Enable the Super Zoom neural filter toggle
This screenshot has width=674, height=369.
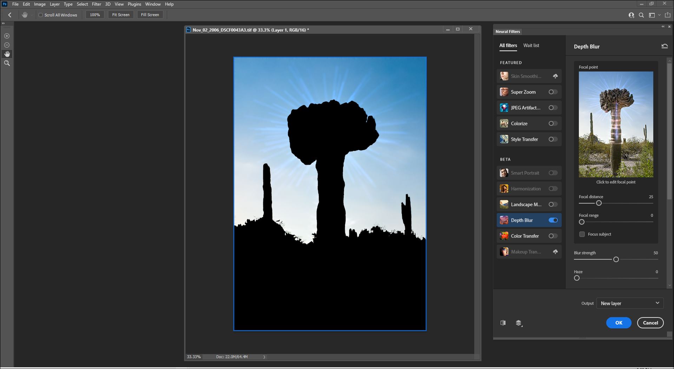tap(553, 92)
